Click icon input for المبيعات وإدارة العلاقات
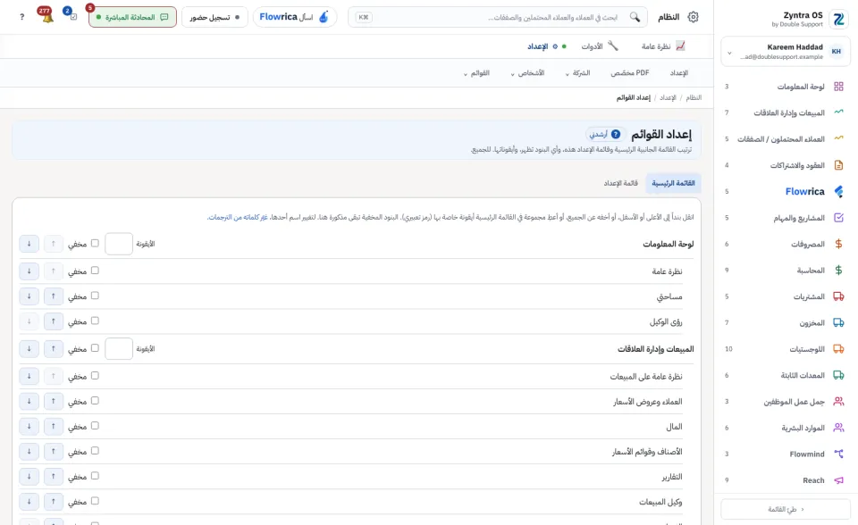 (x=119, y=349)
